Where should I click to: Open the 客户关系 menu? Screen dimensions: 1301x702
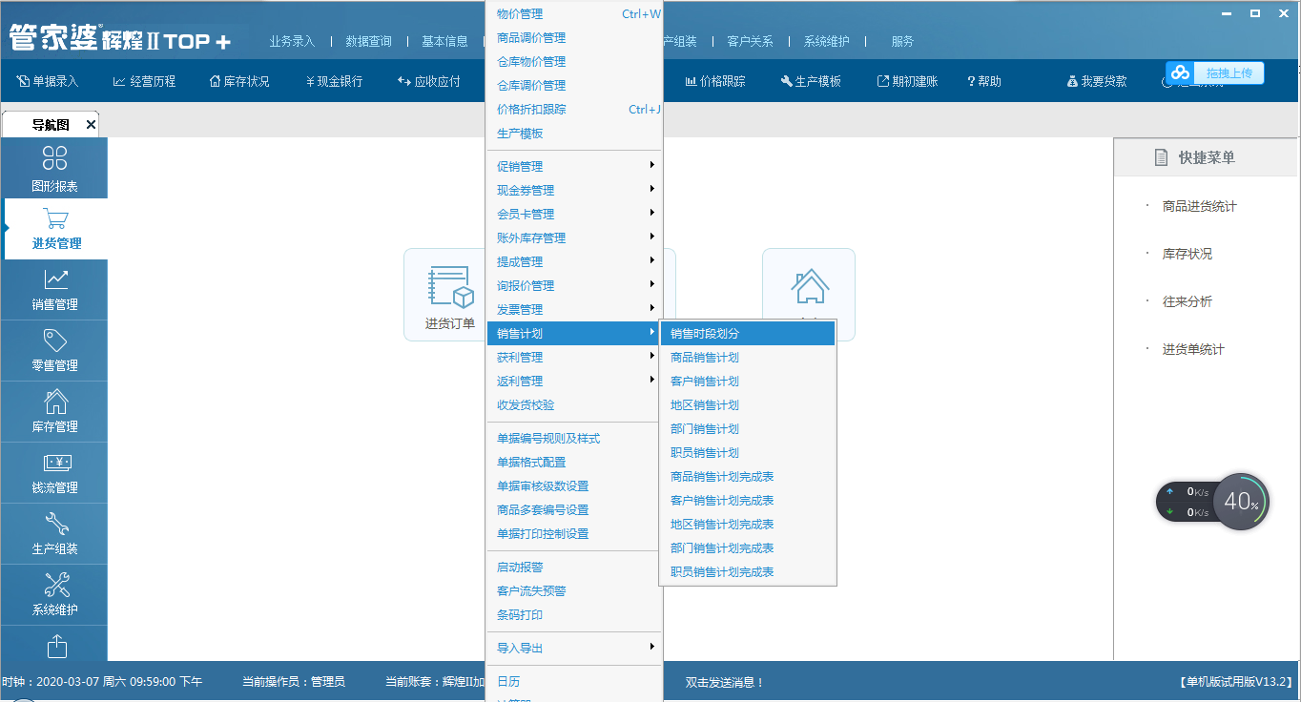(750, 41)
